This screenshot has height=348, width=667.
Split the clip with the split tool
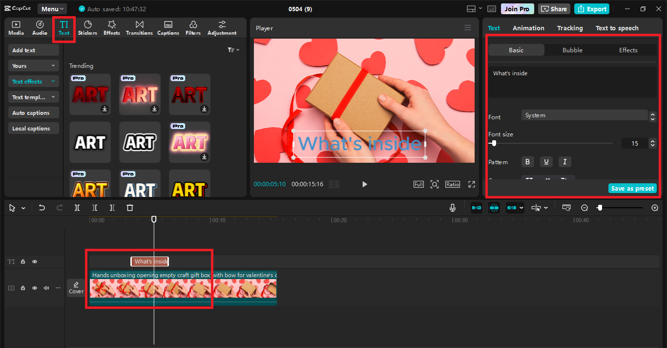(x=77, y=207)
